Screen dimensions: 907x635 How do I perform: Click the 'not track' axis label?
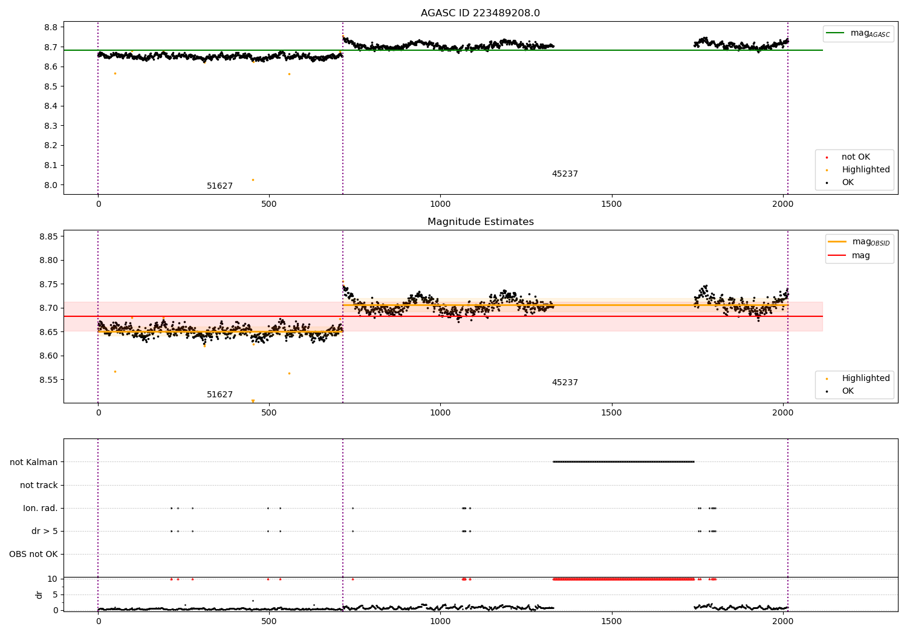[39, 485]
